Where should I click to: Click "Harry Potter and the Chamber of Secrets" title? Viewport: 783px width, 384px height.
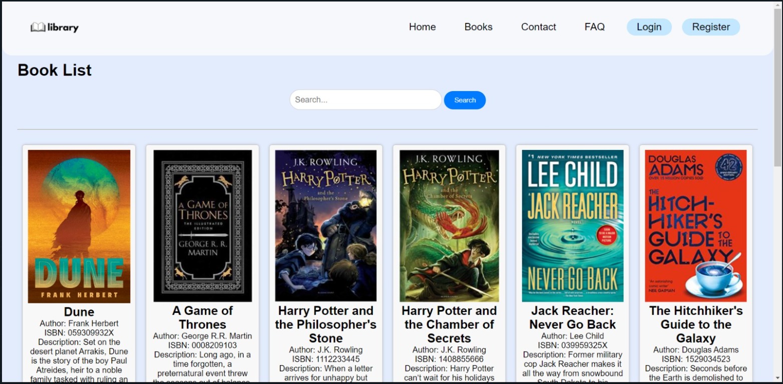click(x=449, y=324)
